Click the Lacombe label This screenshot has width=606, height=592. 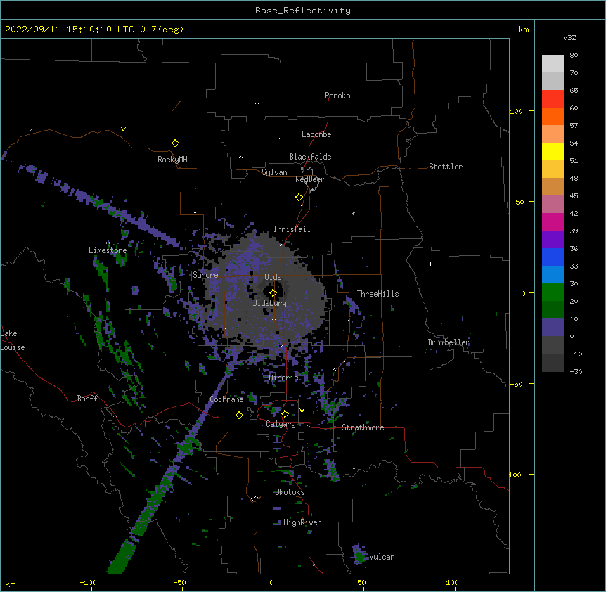coord(316,134)
